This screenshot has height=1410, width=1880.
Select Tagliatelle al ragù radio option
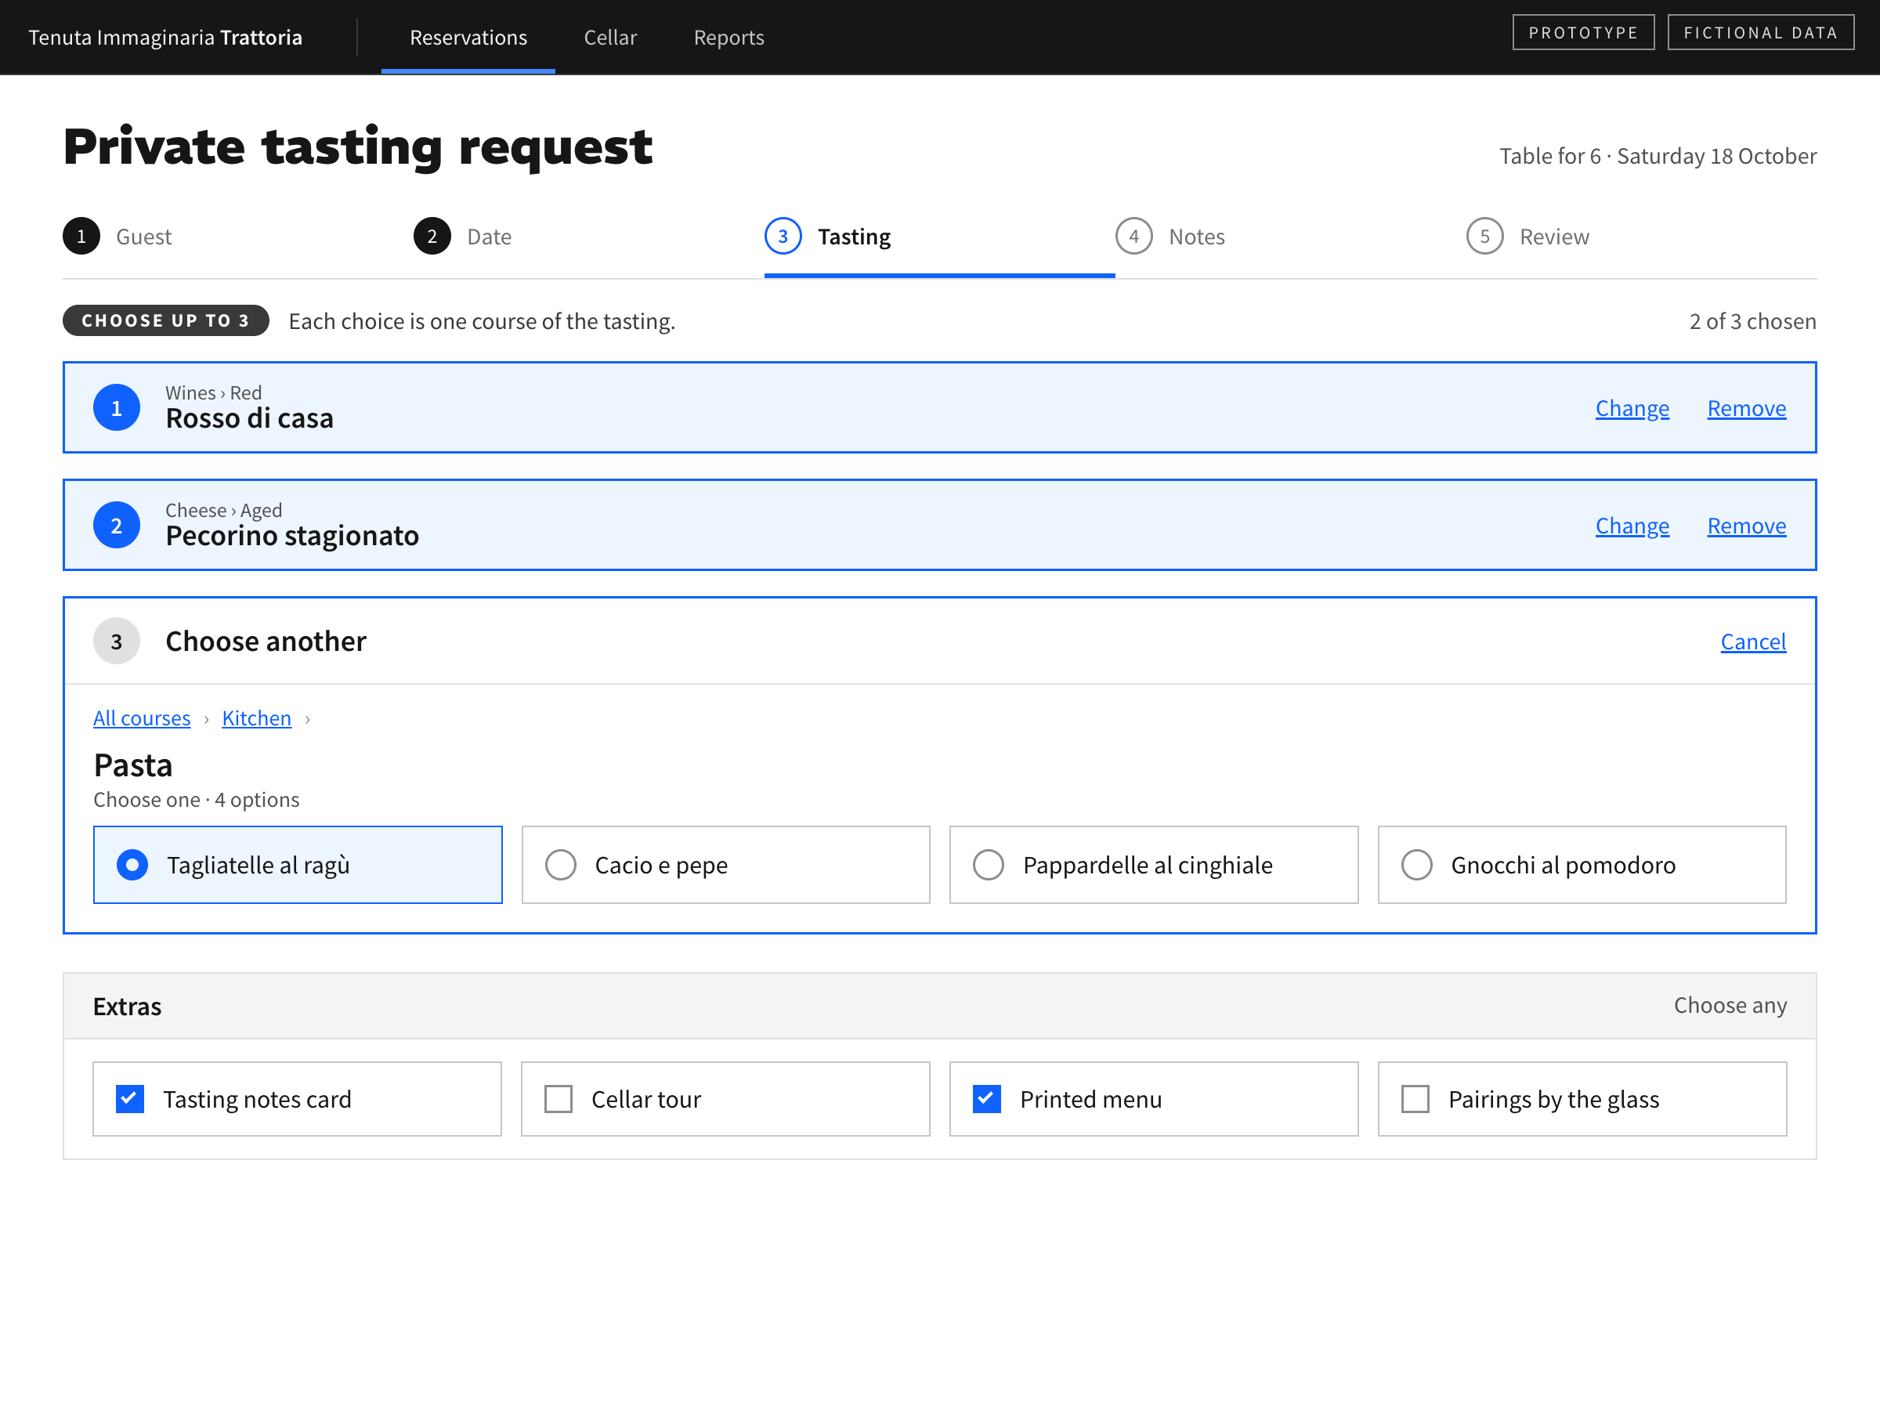coord(298,864)
